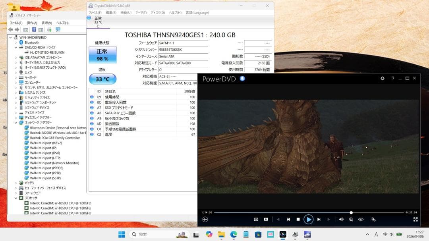Open the PowerDVD zoom magnifier tool
429x241 pixels.
click(x=351, y=220)
